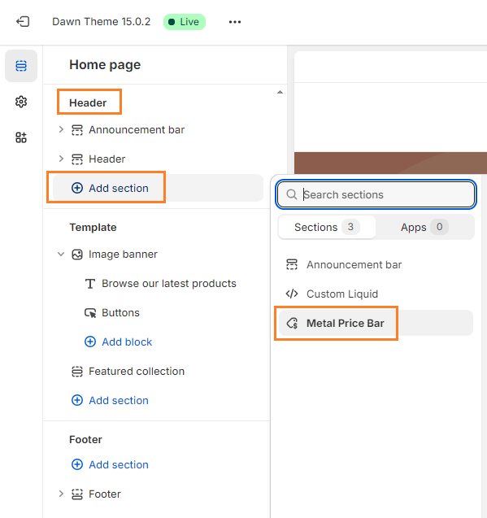Select the Sections sidebar icon

pyautogui.click(x=21, y=66)
